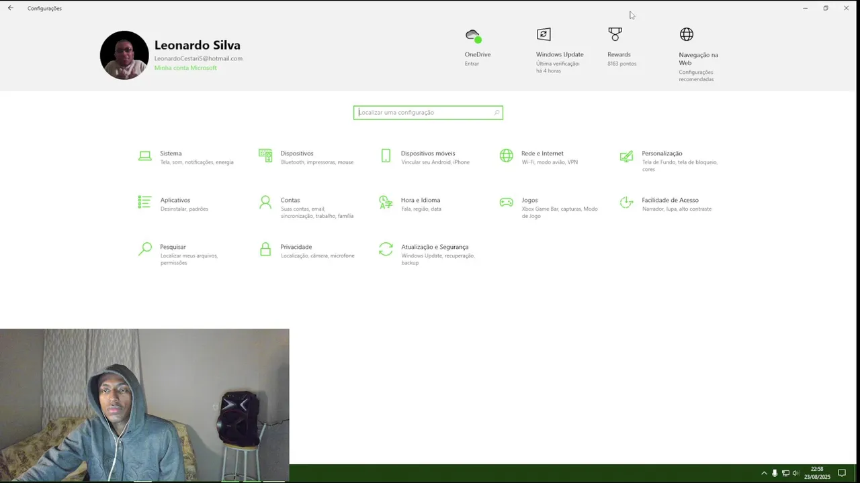Open the Personalização label
Image resolution: width=860 pixels, height=483 pixels.
click(x=662, y=154)
